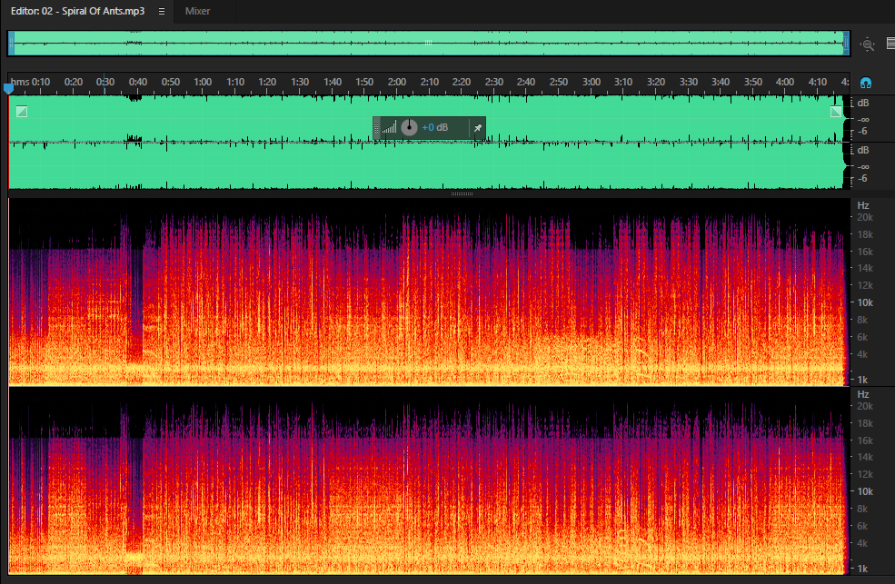
Task: Click the zoom out full icon
Action: [868, 45]
